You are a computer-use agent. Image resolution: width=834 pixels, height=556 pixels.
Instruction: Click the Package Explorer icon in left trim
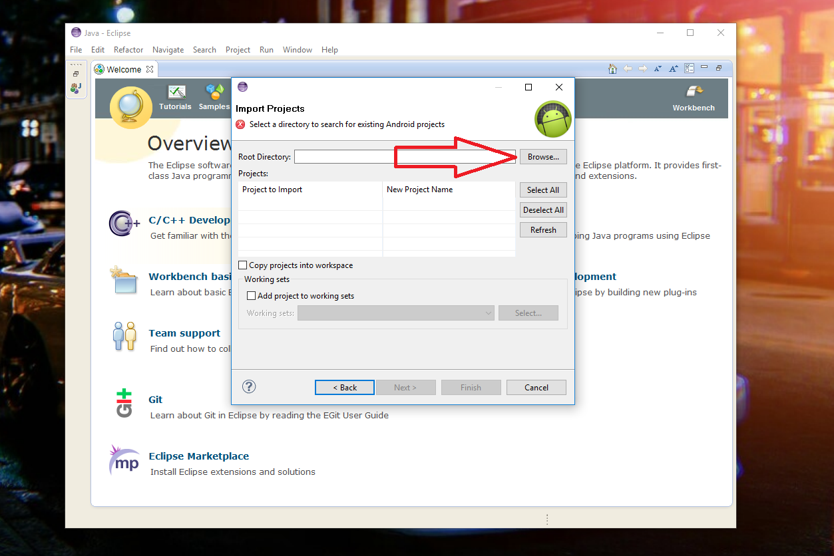click(x=77, y=88)
